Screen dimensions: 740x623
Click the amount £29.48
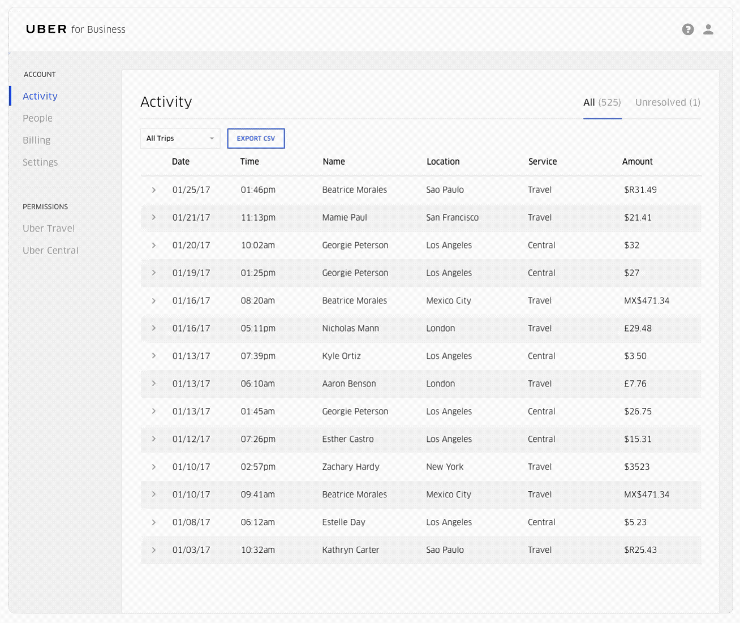point(638,329)
